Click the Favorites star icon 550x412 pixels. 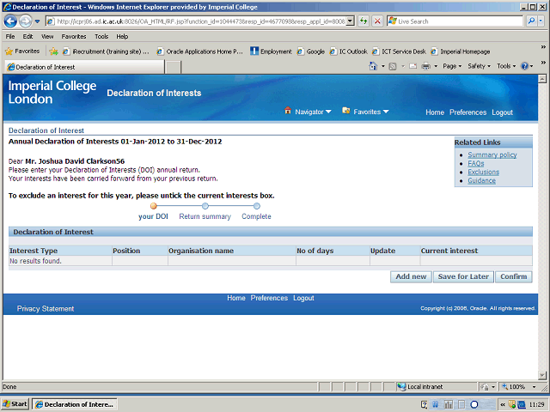pyautogui.click(x=10, y=51)
